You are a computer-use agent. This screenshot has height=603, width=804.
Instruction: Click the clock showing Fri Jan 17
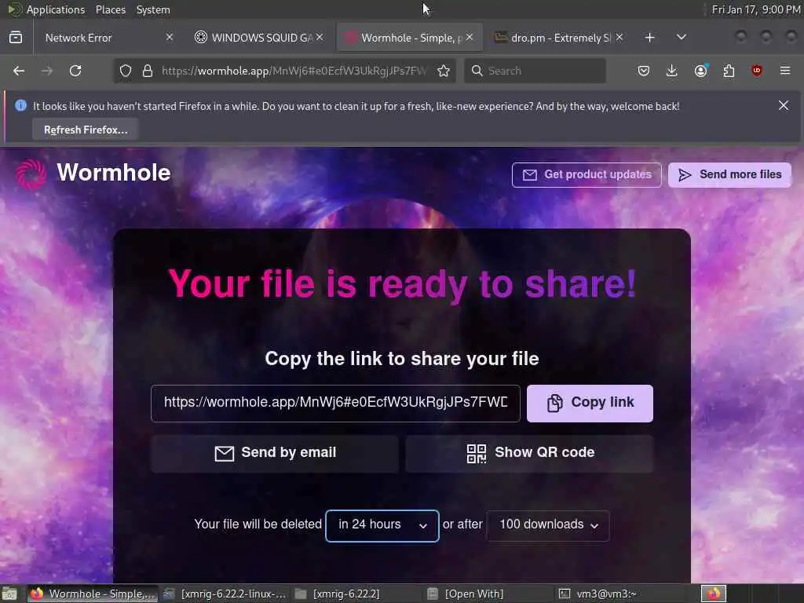tap(755, 9)
